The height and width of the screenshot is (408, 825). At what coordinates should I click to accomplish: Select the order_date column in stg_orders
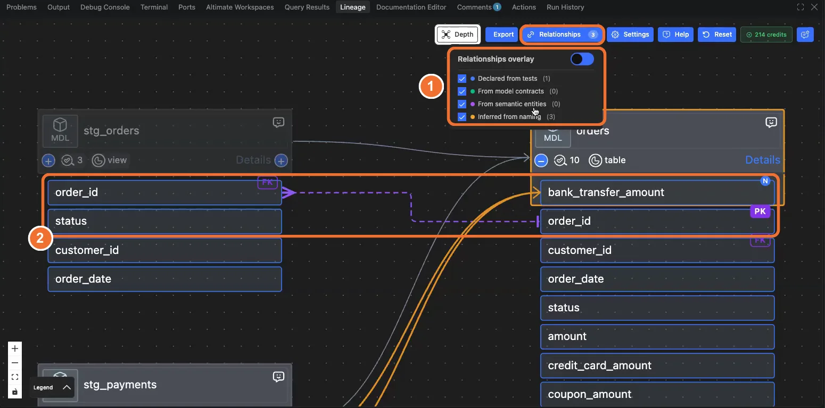point(164,279)
